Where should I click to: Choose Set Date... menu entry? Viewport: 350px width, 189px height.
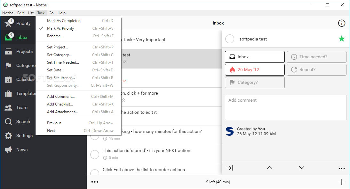point(78,70)
